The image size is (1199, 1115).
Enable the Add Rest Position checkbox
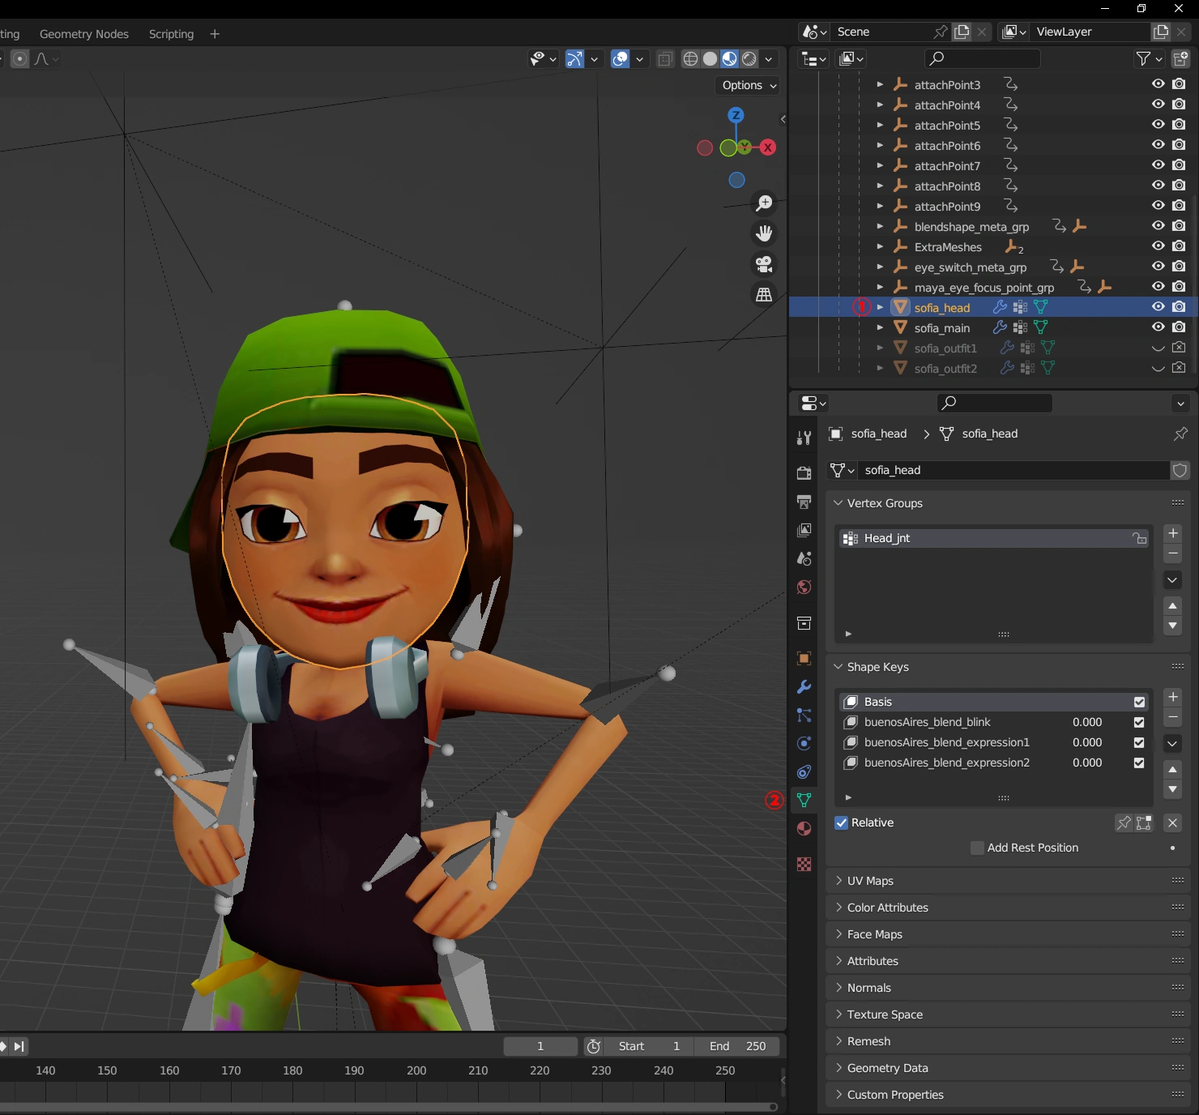point(977,848)
